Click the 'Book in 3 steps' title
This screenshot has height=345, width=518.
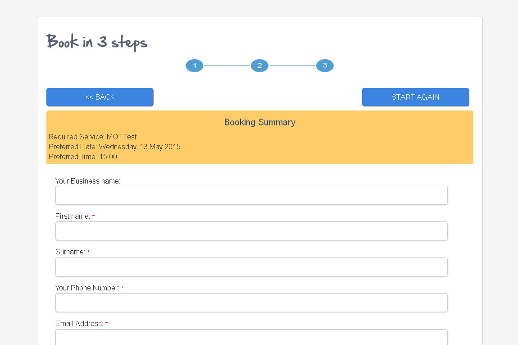pos(97,42)
